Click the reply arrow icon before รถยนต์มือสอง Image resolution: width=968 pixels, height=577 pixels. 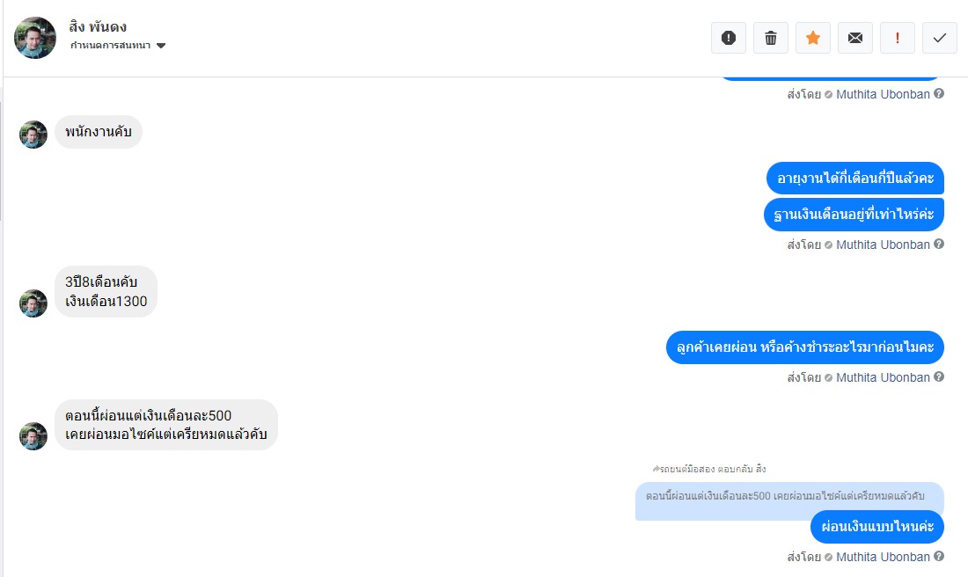pos(656,469)
